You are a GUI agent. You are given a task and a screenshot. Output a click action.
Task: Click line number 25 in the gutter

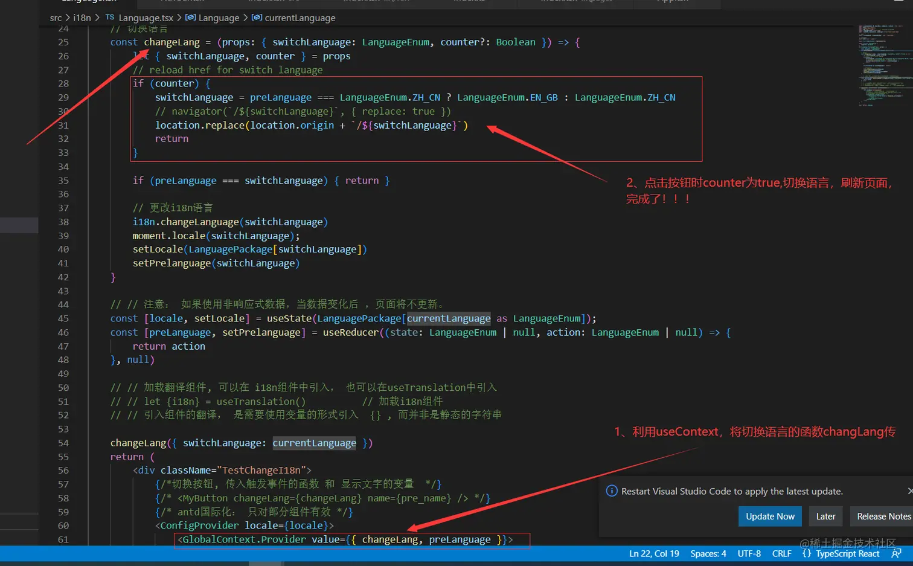[x=63, y=42]
